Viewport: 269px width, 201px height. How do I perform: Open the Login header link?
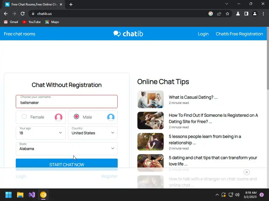point(203,34)
